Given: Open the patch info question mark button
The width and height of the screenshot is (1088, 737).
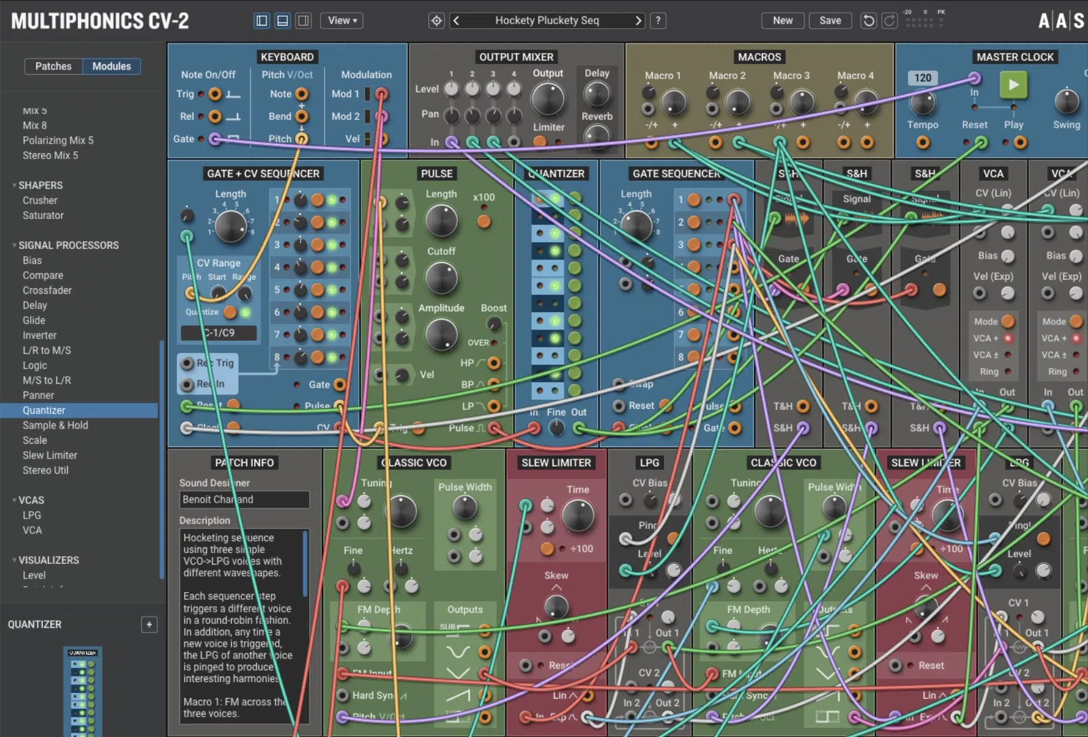Looking at the screenshot, I should (x=658, y=20).
